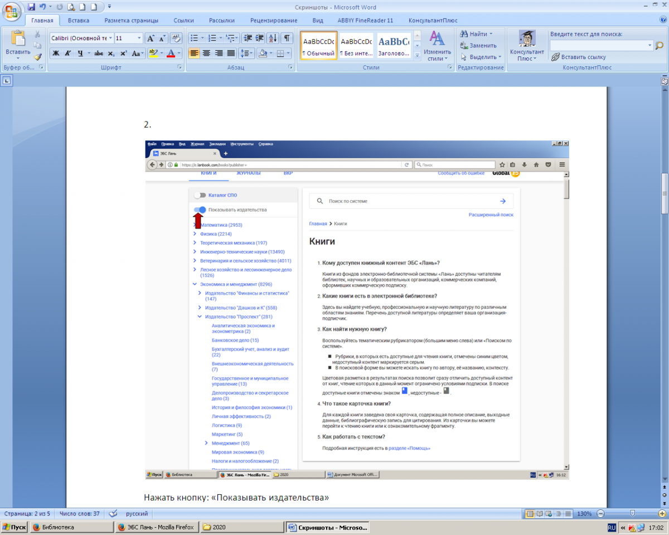This screenshot has height=535, width=669.
Task: Save the document from Quick Access toolbar
Action: pyautogui.click(x=31, y=7)
